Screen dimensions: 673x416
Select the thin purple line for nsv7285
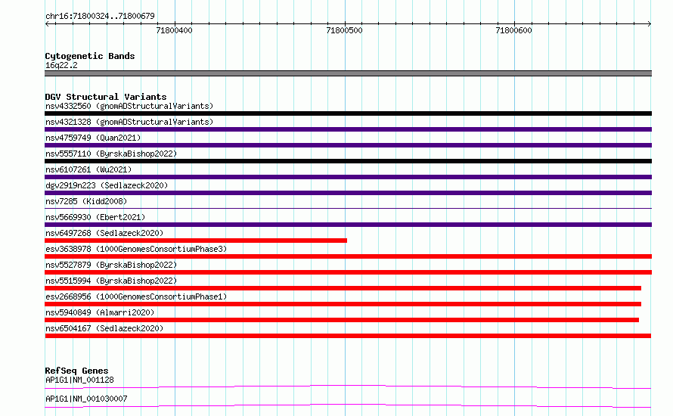point(348,209)
